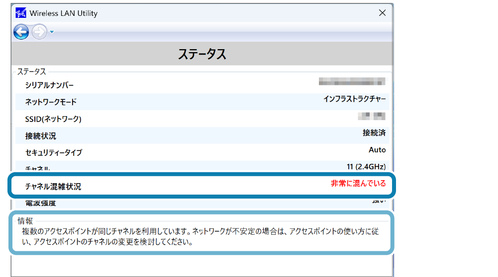The image size is (498, 277).
Task: Select the チャネル混雑状況 label
Action: [x=53, y=187]
